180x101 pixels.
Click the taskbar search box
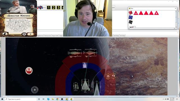pyautogui.click(x=21, y=99)
